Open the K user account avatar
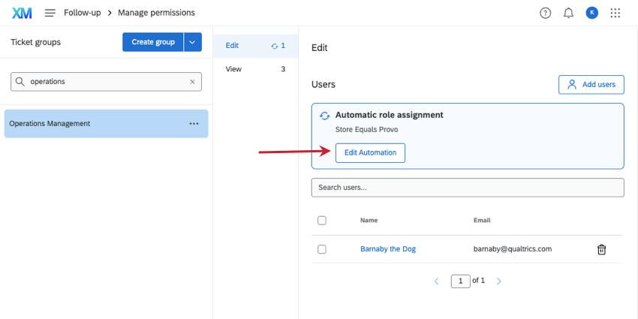The image size is (638, 319). pos(592,13)
